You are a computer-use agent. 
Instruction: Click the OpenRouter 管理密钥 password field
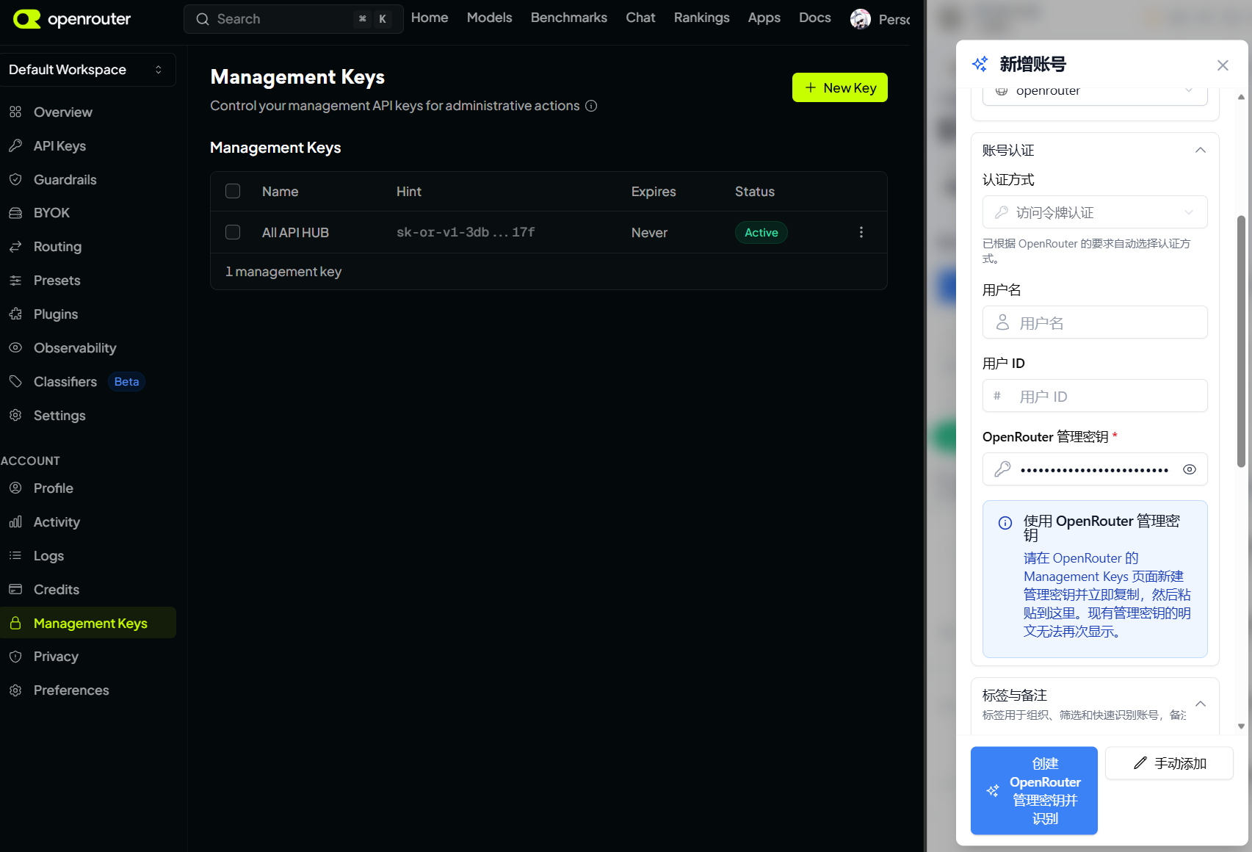[x=1095, y=469]
